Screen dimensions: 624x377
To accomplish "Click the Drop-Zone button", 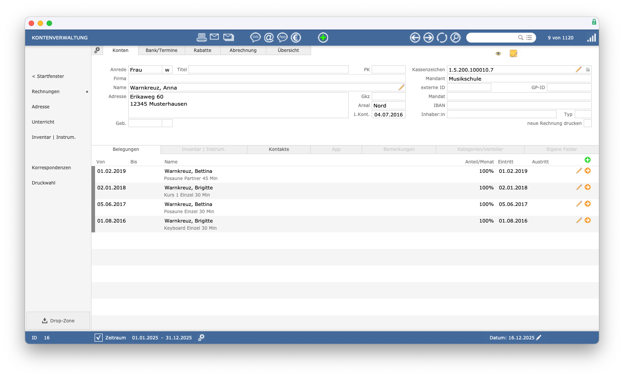I will (58, 321).
